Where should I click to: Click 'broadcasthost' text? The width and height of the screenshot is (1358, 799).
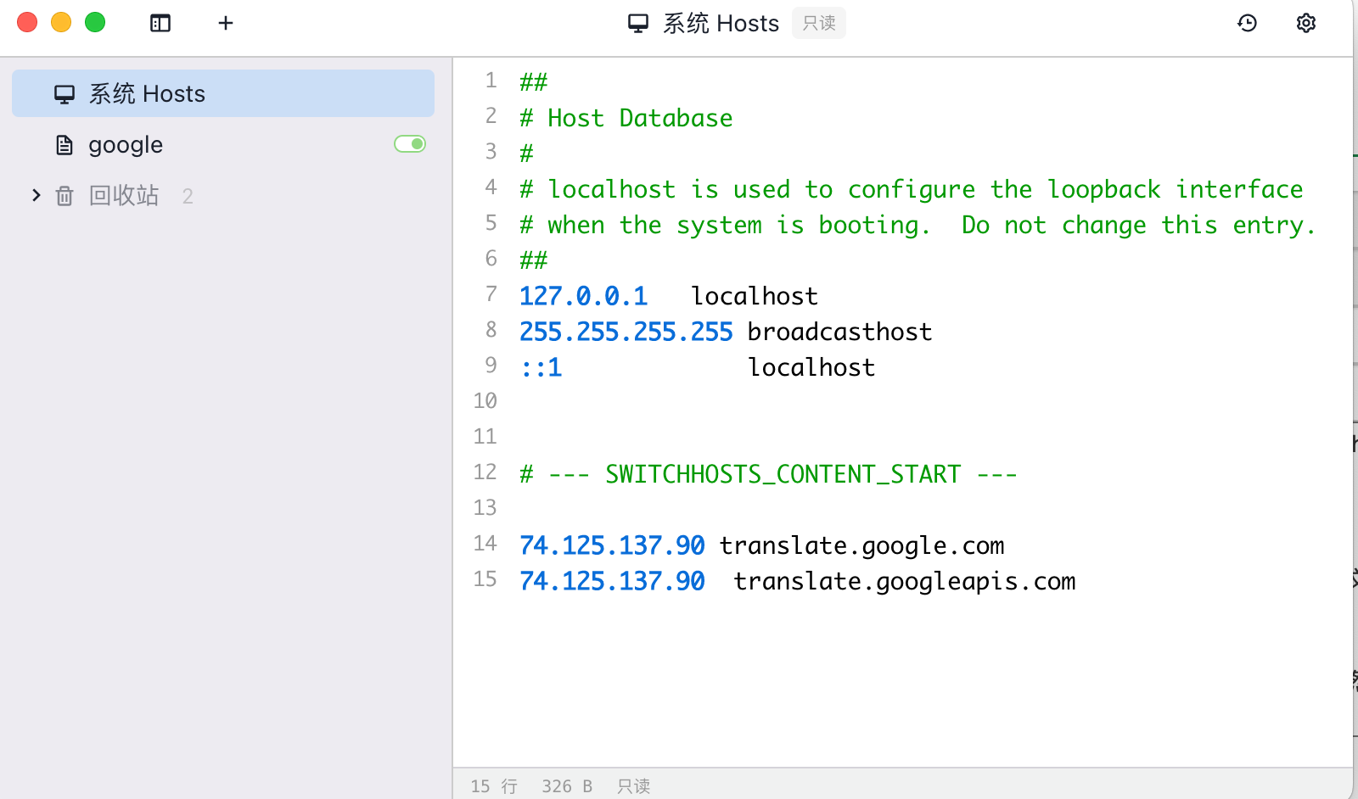click(x=840, y=332)
